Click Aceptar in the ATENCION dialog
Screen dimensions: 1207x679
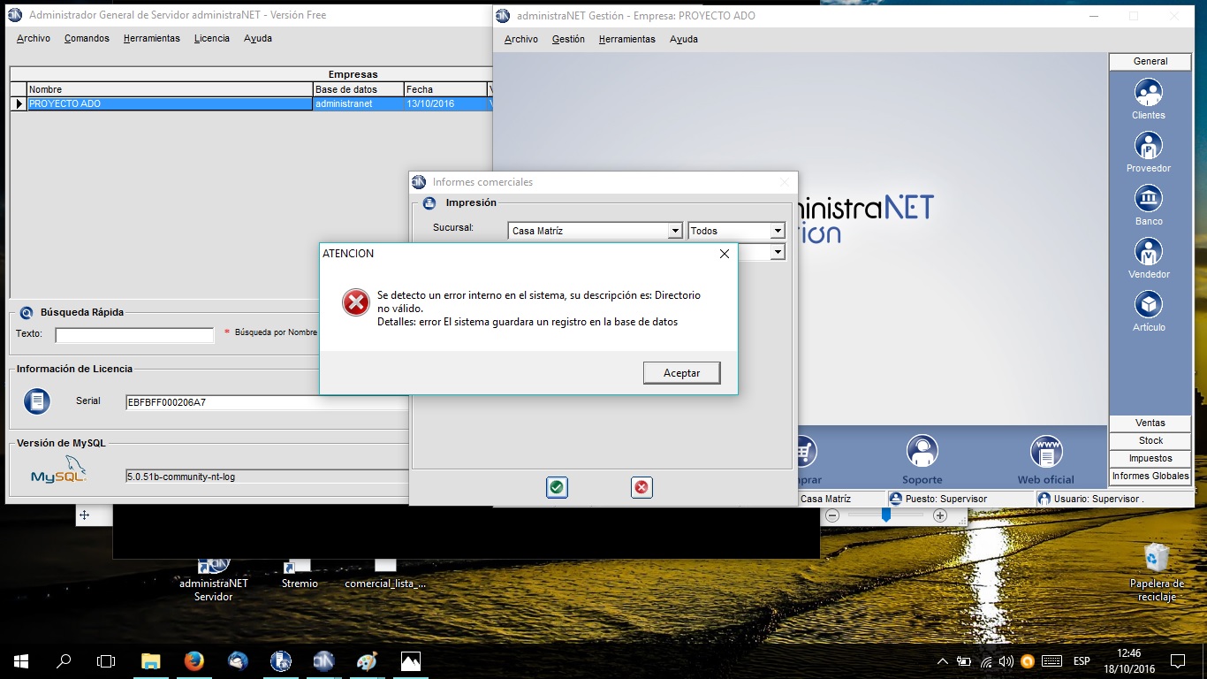pyautogui.click(x=681, y=373)
